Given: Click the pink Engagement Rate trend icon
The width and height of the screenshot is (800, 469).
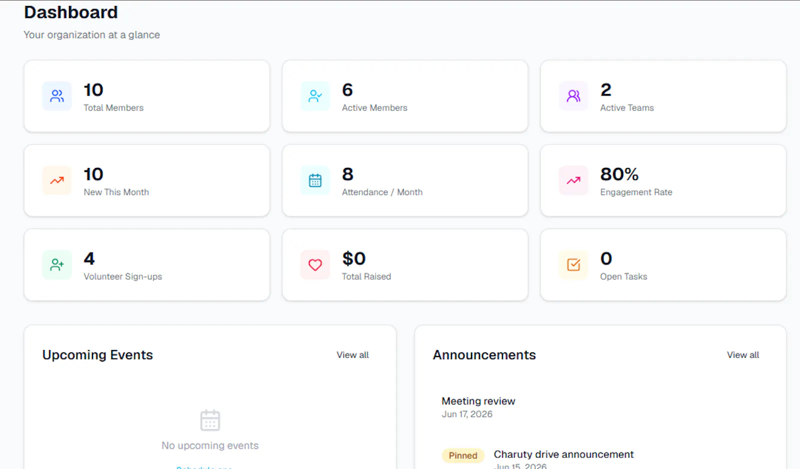Looking at the screenshot, I should 573,180.
